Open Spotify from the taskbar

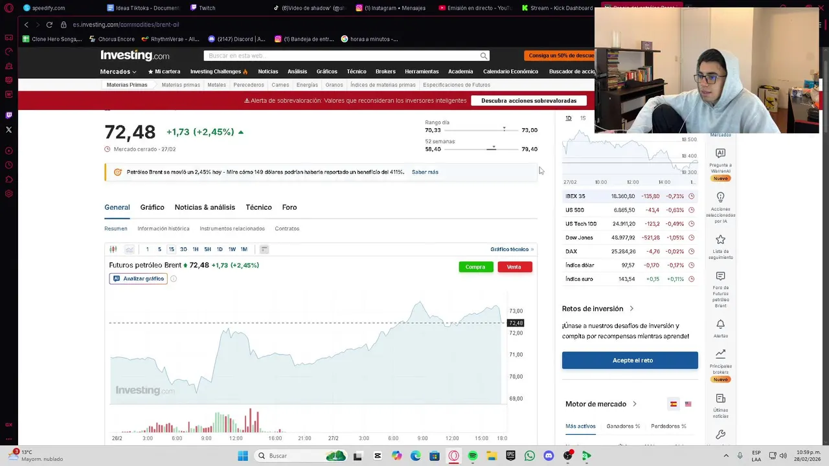(473, 456)
